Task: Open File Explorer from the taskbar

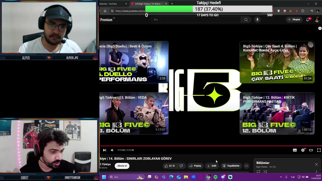Action: click(x=186, y=177)
